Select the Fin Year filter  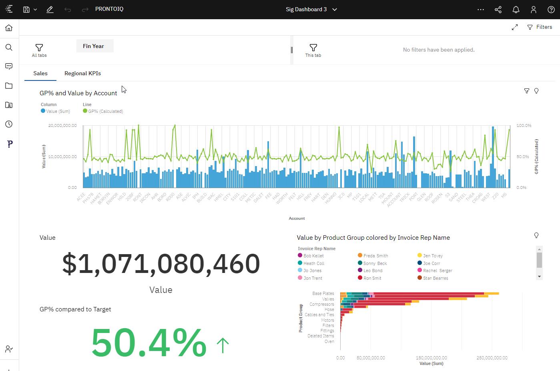(x=95, y=46)
